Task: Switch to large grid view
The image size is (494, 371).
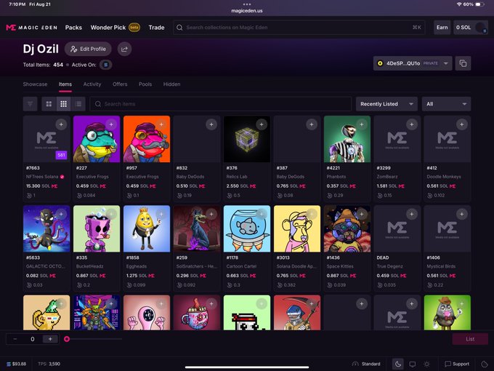Action: [x=49, y=104]
